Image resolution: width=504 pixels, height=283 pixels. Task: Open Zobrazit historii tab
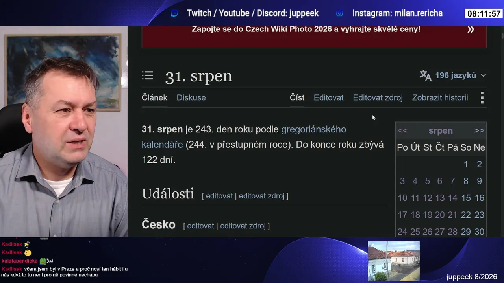click(440, 97)
